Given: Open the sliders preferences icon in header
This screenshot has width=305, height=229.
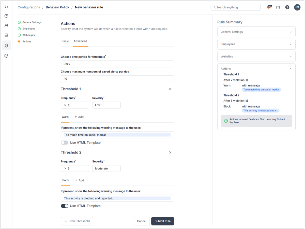Looking at the screenshot, I should [278, 7].
